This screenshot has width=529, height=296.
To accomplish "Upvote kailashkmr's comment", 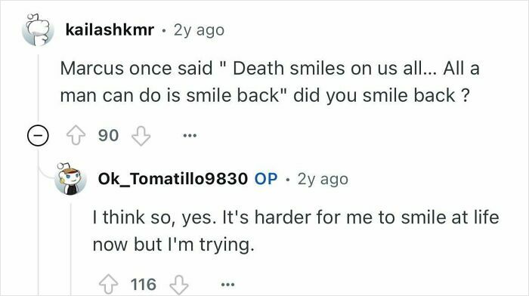I will tap(76, 135).
